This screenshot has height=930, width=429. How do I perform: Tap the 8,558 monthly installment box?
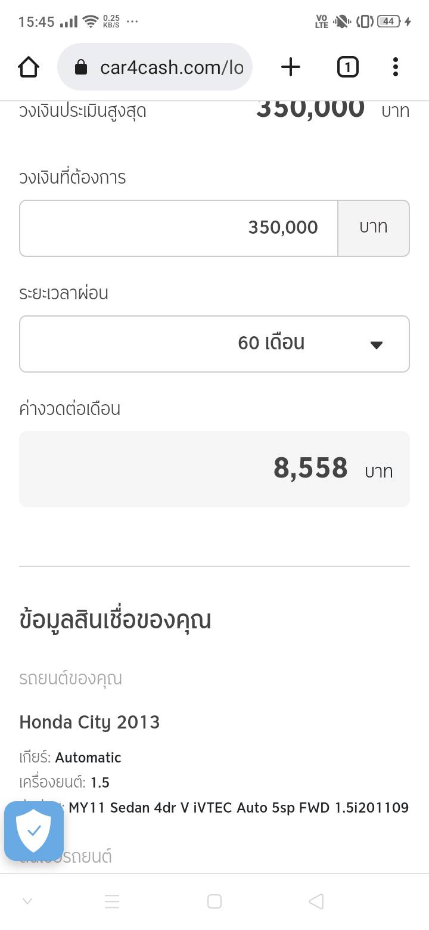(x=214, y=469)
